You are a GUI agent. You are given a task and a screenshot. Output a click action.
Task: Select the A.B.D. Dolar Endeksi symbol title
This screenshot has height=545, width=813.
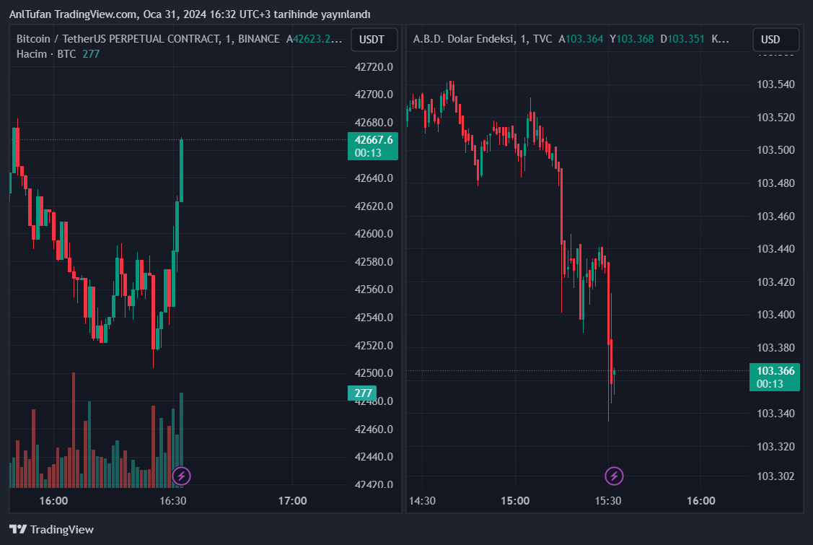(462, 39)
